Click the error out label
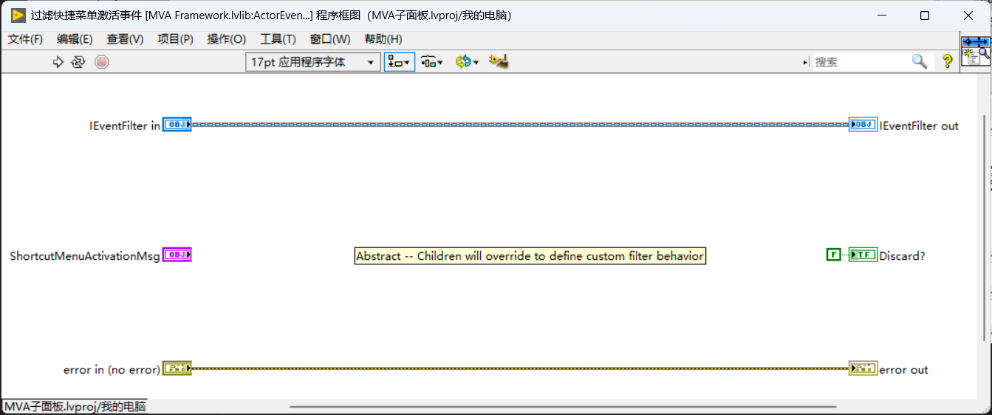 (903, 369)
